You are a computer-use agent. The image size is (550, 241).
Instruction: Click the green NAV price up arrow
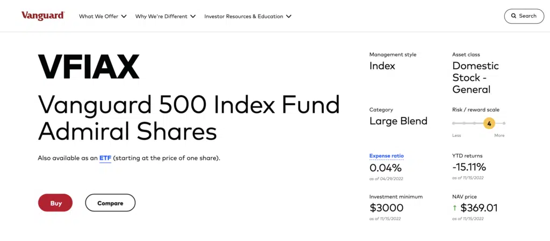click(455, 208)
